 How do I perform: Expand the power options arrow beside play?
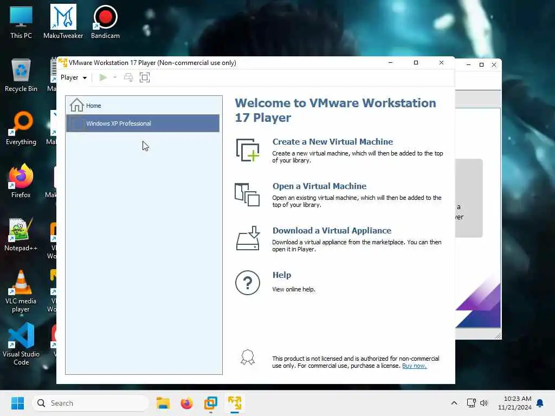(x=115, y=77)
